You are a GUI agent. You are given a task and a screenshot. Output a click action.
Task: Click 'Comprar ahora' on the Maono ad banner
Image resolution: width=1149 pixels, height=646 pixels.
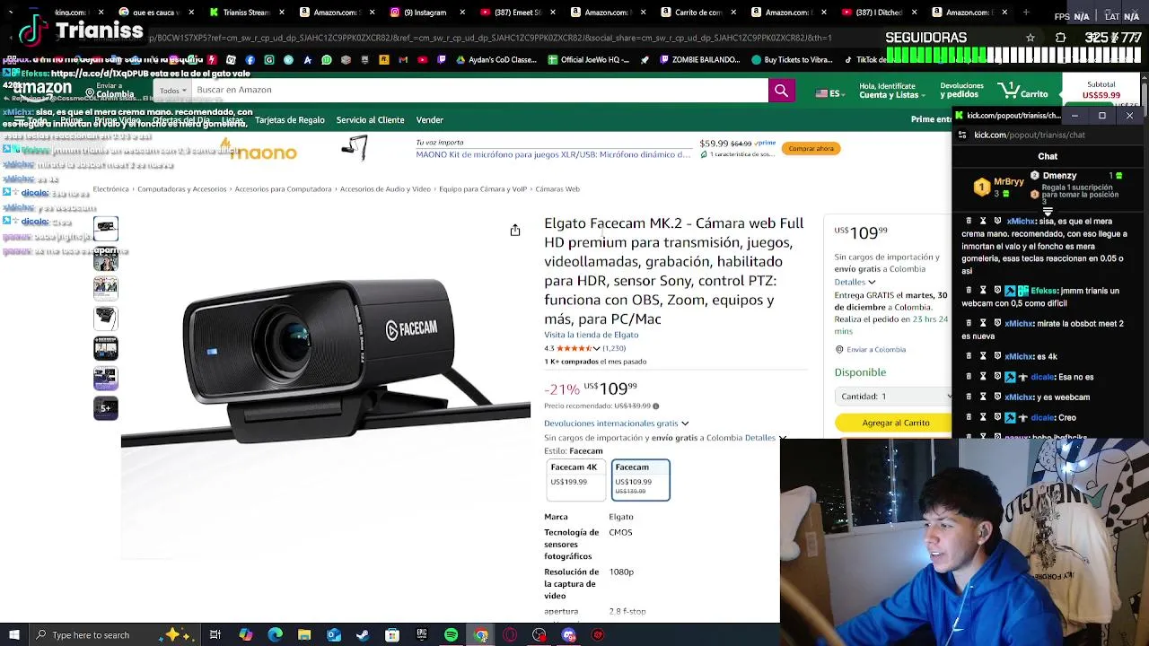click(x=811, y=148)
